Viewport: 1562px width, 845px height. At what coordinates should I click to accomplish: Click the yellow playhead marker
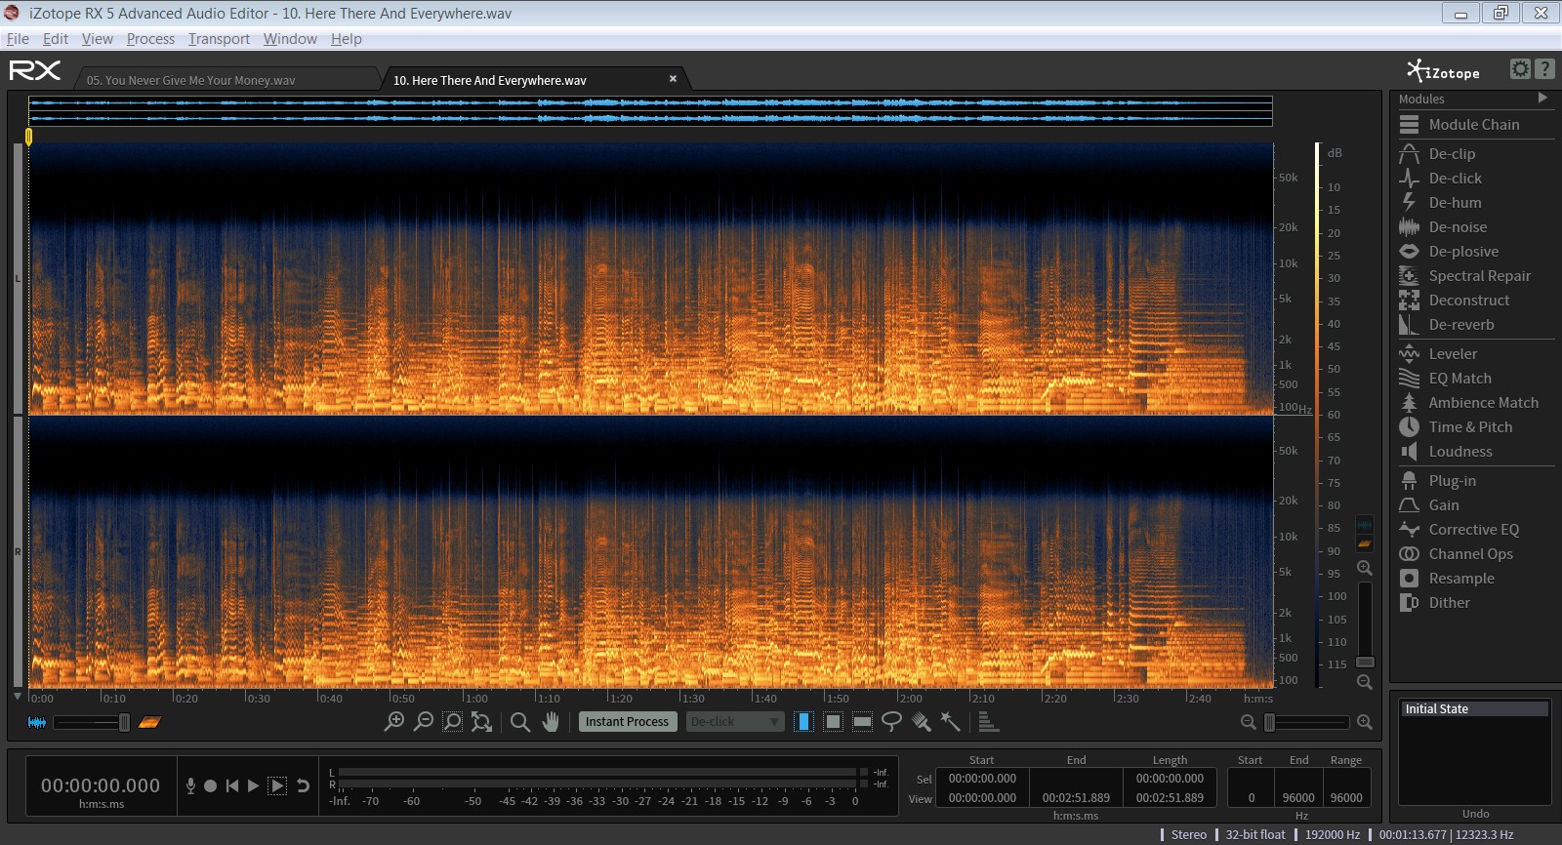coord(29,138)
